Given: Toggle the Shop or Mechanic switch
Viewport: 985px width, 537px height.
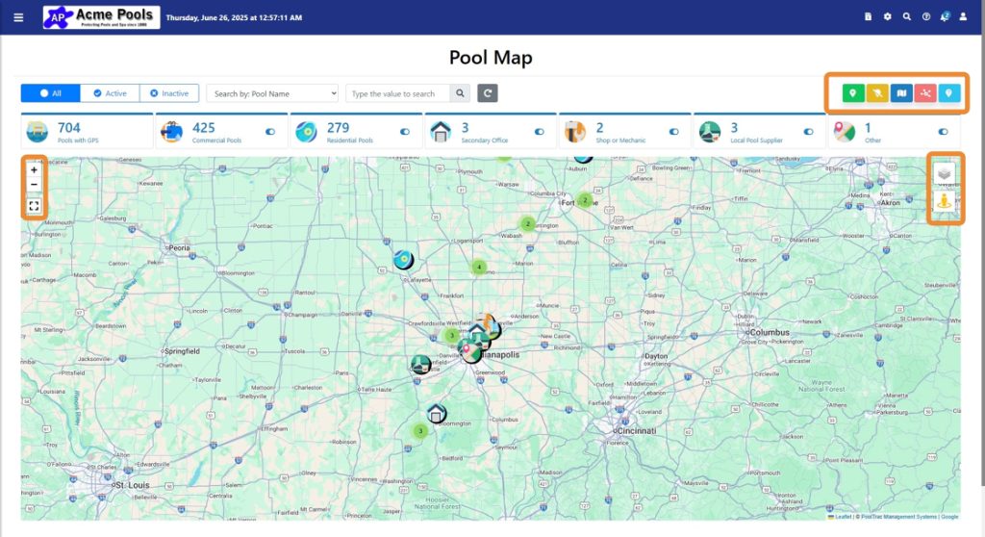Looking at the screenshot, I should point(673,132).
